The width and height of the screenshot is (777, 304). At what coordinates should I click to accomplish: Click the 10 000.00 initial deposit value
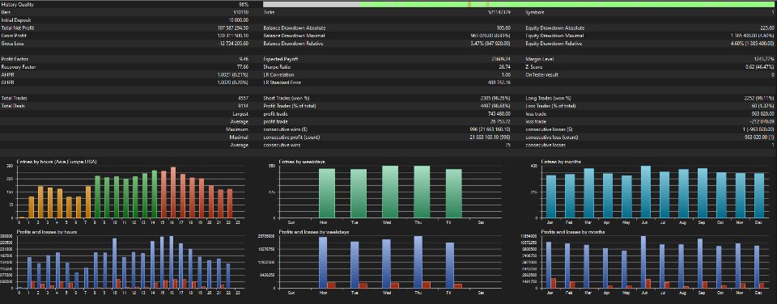coord(238,19)
